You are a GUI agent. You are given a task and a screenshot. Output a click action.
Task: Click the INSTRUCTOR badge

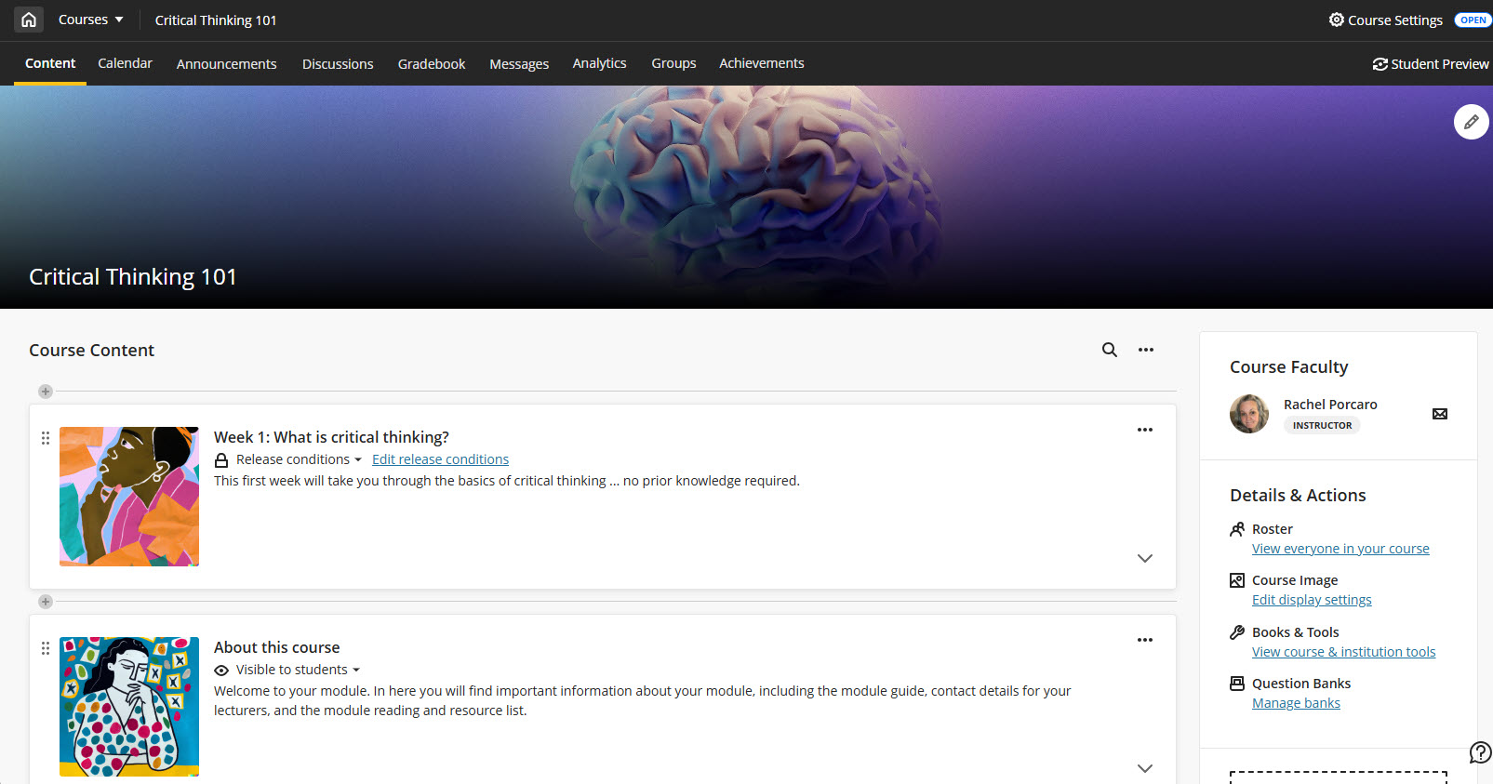1322,425
